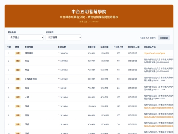178x134 pixels.
Task: Open the reurl.cc registration link in row 1
Action: click(154, 53)
